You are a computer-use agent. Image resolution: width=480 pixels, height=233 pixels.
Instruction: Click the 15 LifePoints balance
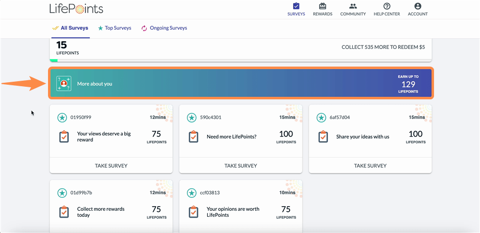(x=67, y=47)
